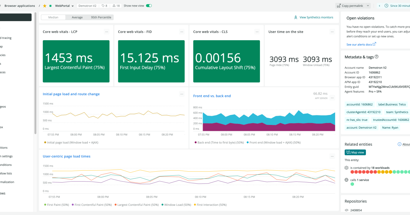Viewport: 410px width, 215px height.
Task: Open the Copy permalink dropdown arrow
Action: (368, 6)
